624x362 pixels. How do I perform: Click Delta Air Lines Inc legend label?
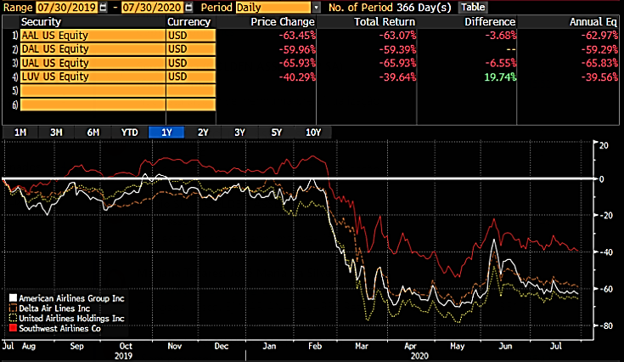(x=54, y=308)
